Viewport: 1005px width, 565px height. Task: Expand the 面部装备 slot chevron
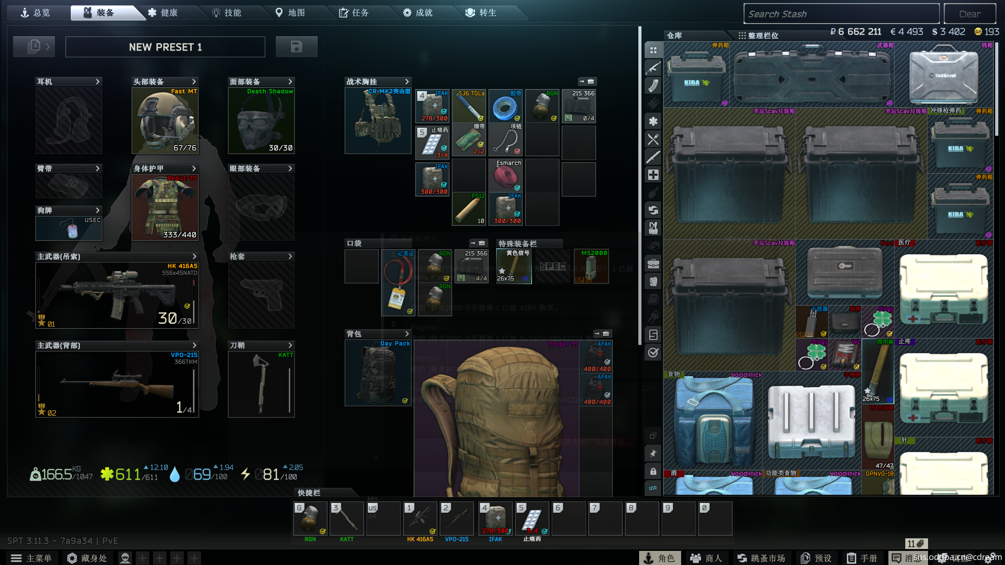[x=290, y=82]
